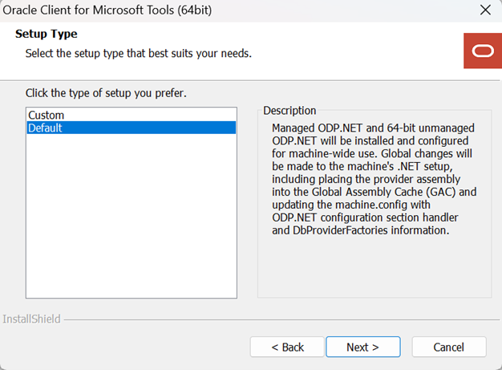Close the Oracle Client installer window

click(x=485, y=10)
